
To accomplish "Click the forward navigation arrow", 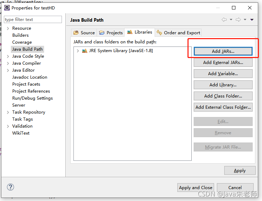I will (x=238, y=20).
